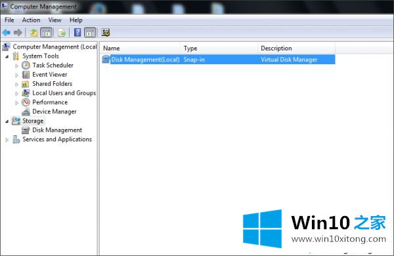394x256 pixels.
Task: Click the last toolbar icon with checkmark
Action: 106,32
